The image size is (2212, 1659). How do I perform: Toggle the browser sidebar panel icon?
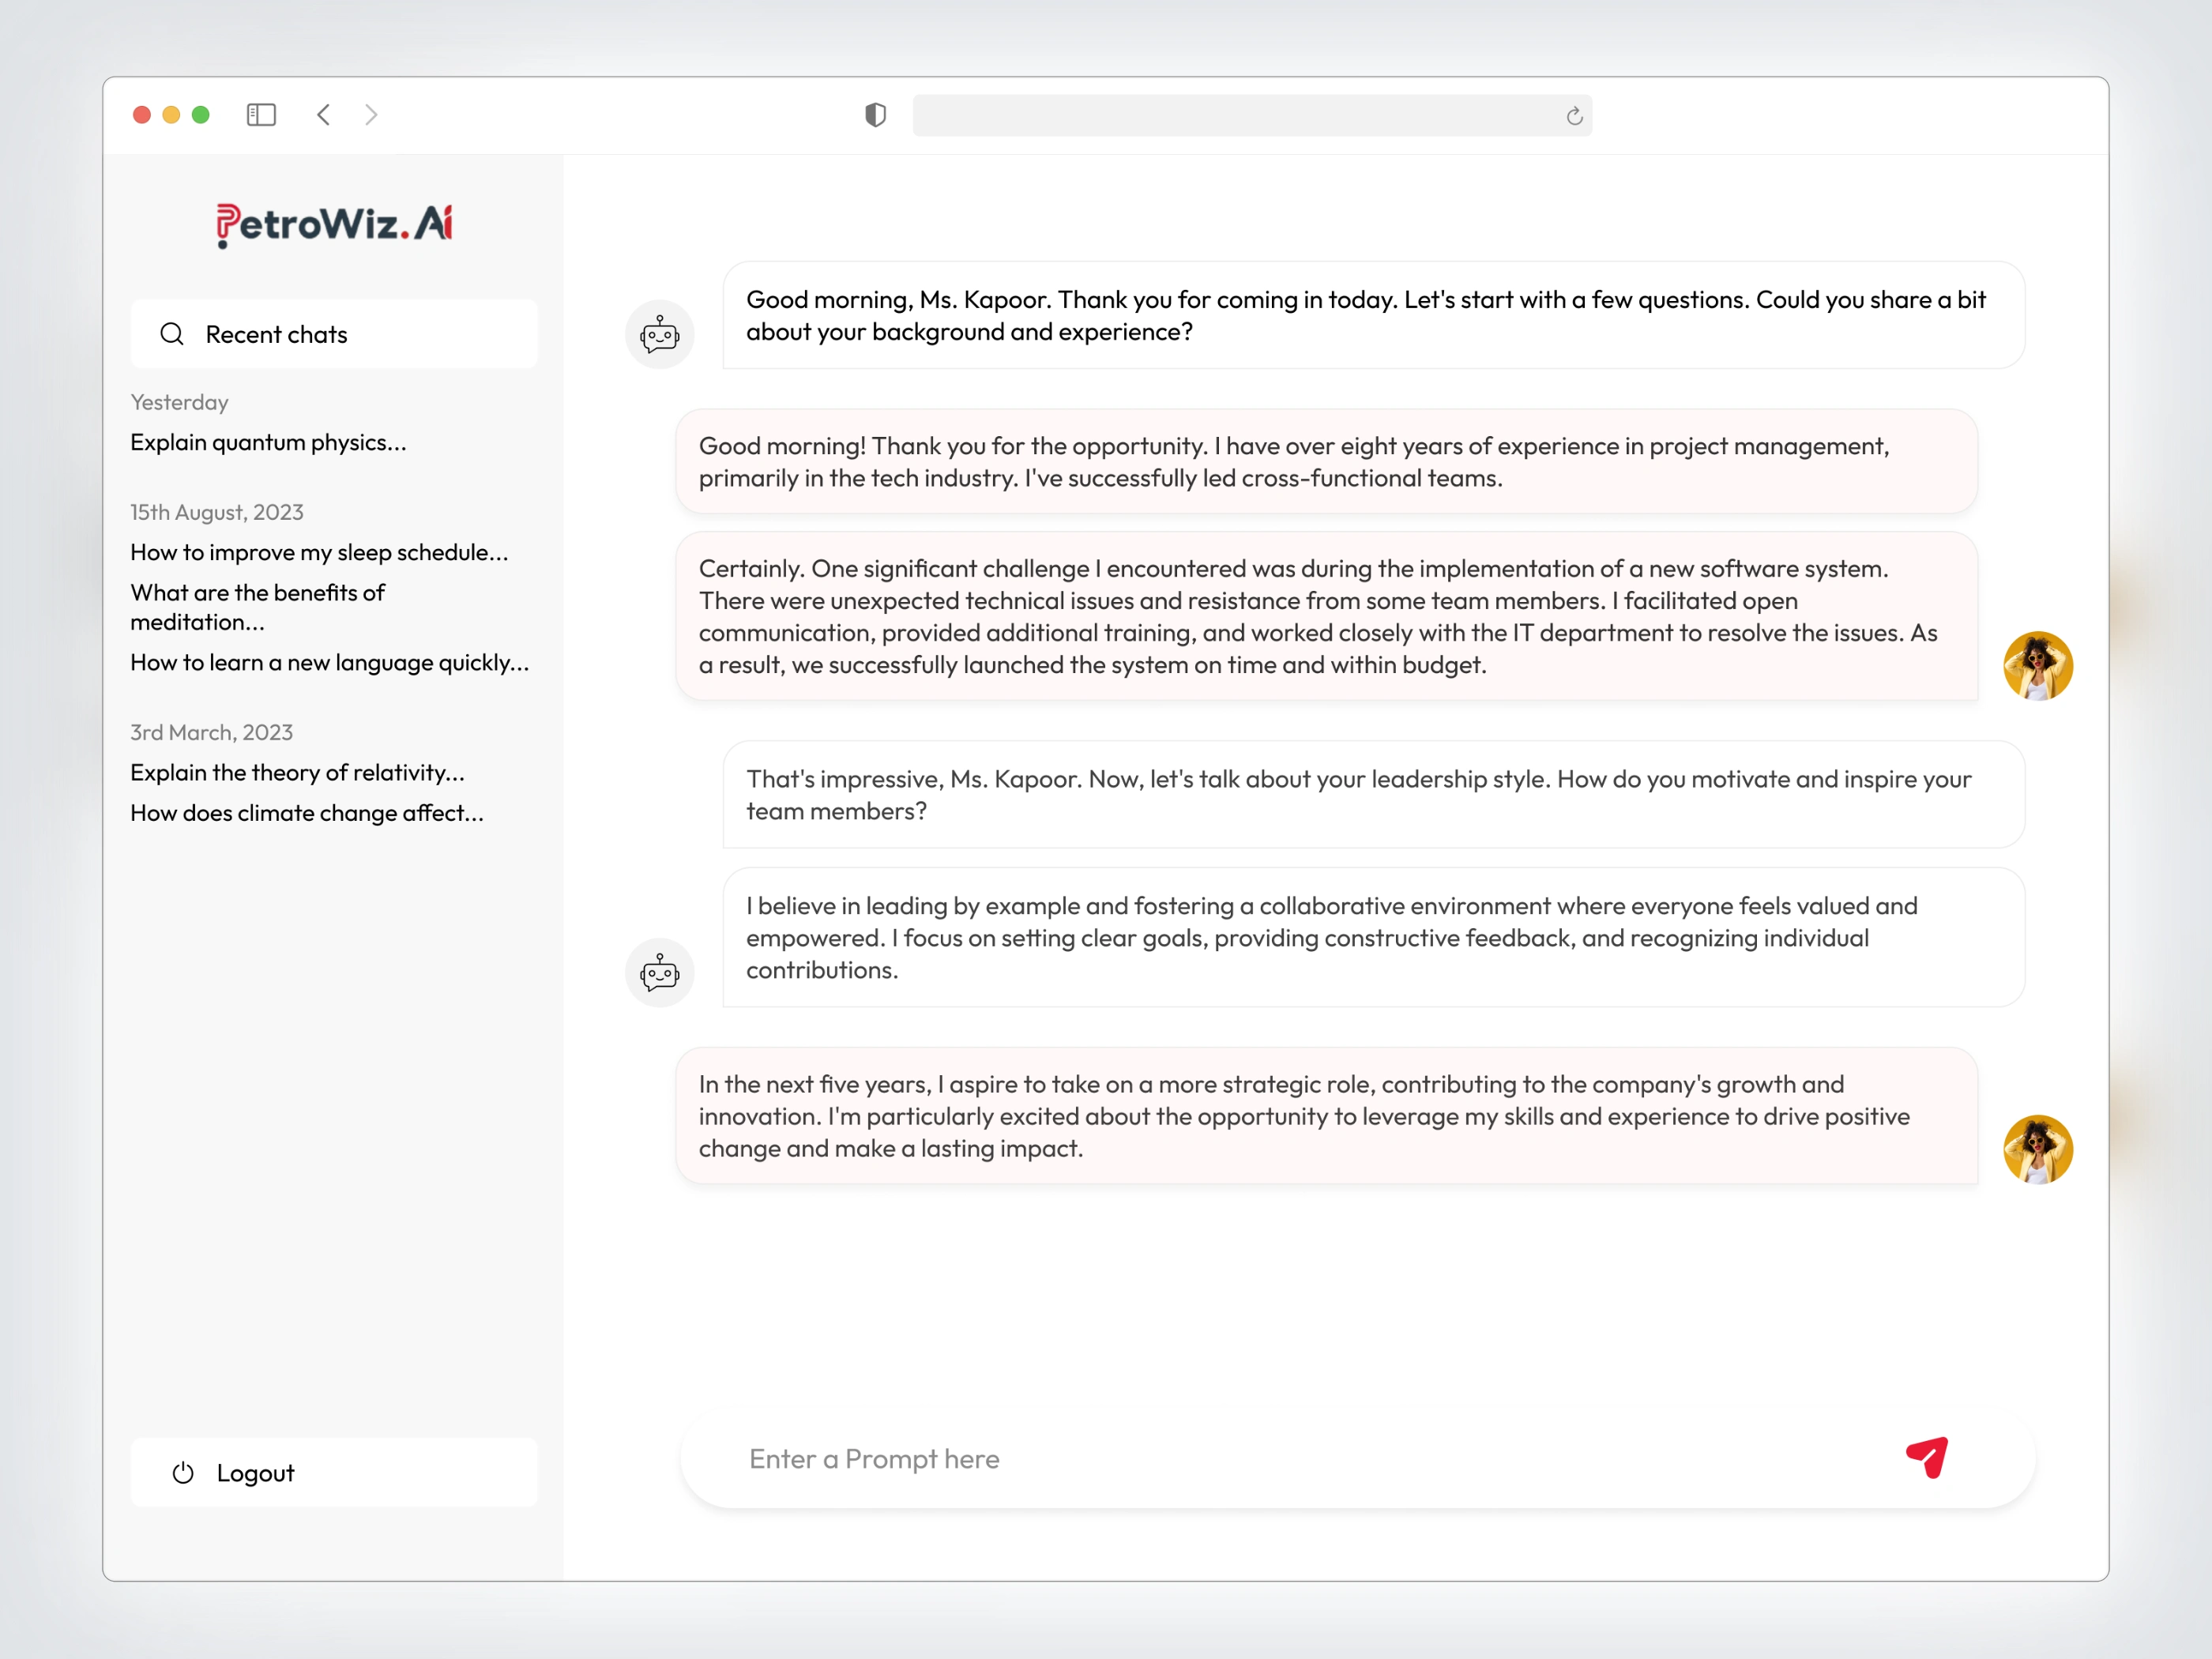(x=261, y=115)
